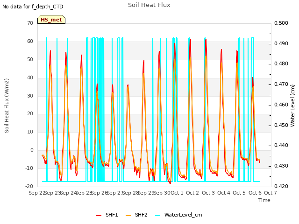Click the Oct 4 date tick label

[x=224, y=193]
